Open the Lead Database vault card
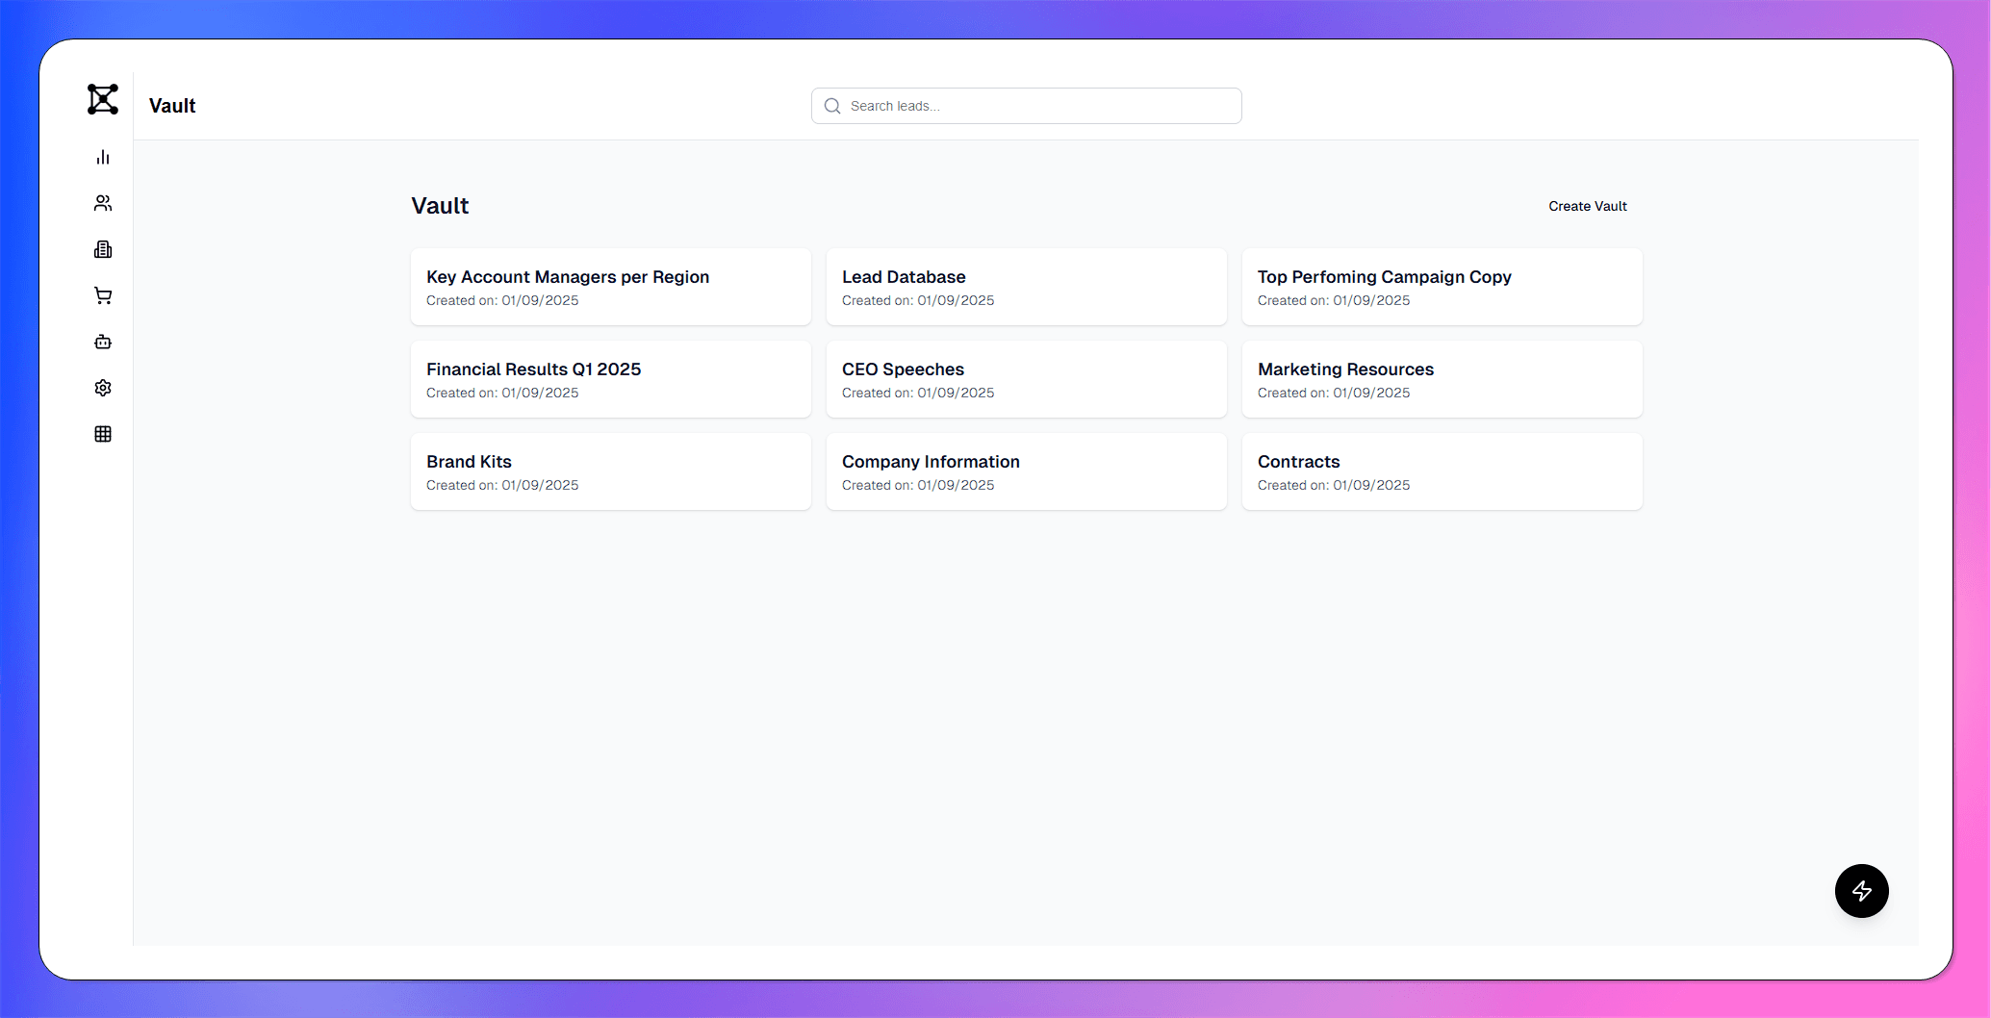Viewport: 1991px width, 1018px height. (1026, 287)
